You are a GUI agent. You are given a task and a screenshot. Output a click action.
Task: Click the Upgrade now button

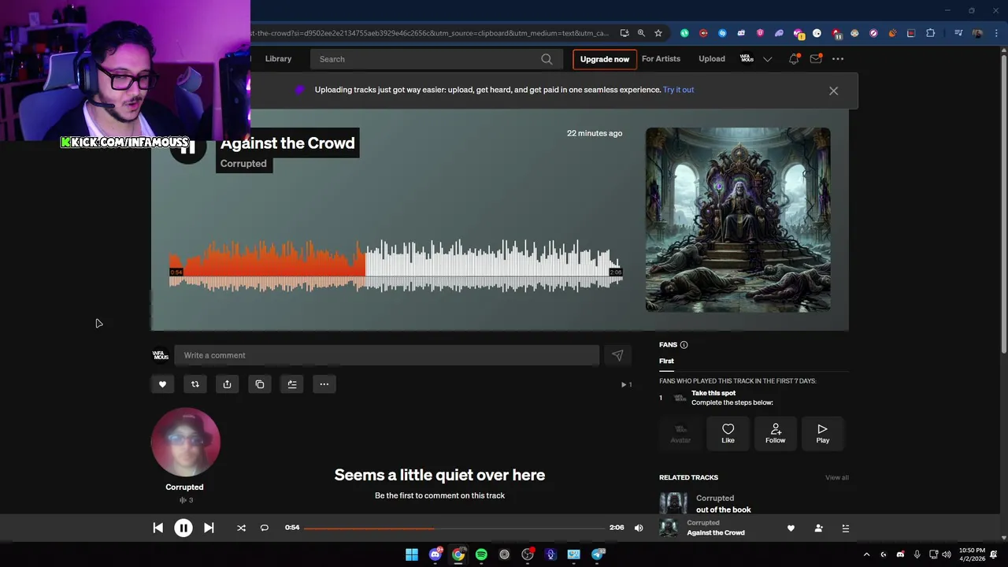[605, 59]
